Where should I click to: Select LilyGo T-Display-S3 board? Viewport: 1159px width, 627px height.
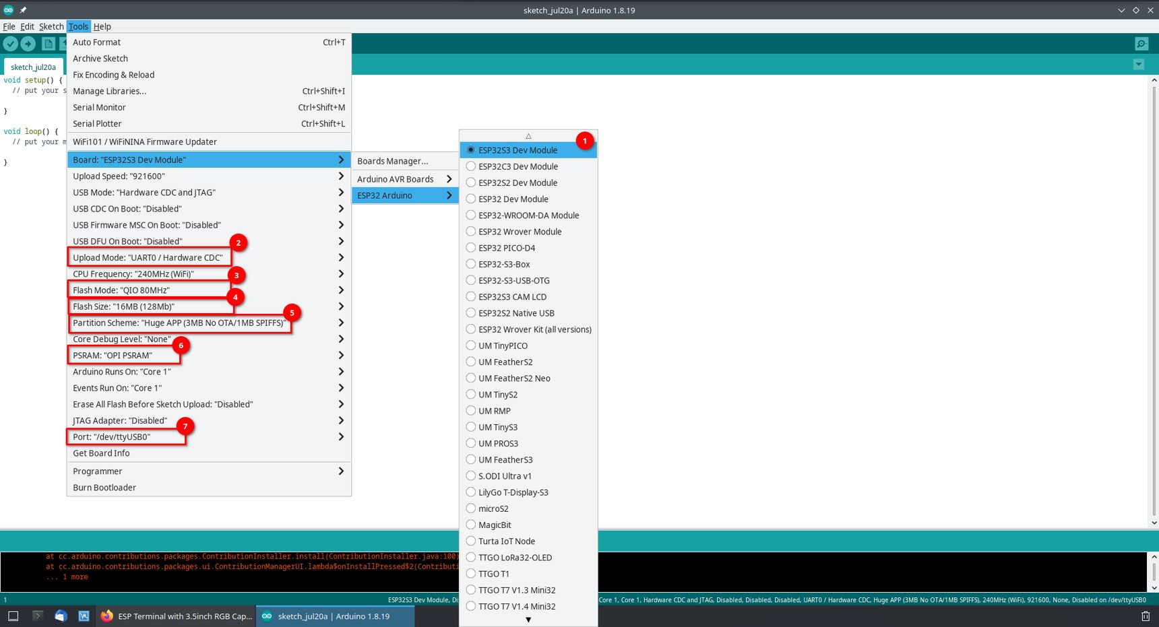528,492
